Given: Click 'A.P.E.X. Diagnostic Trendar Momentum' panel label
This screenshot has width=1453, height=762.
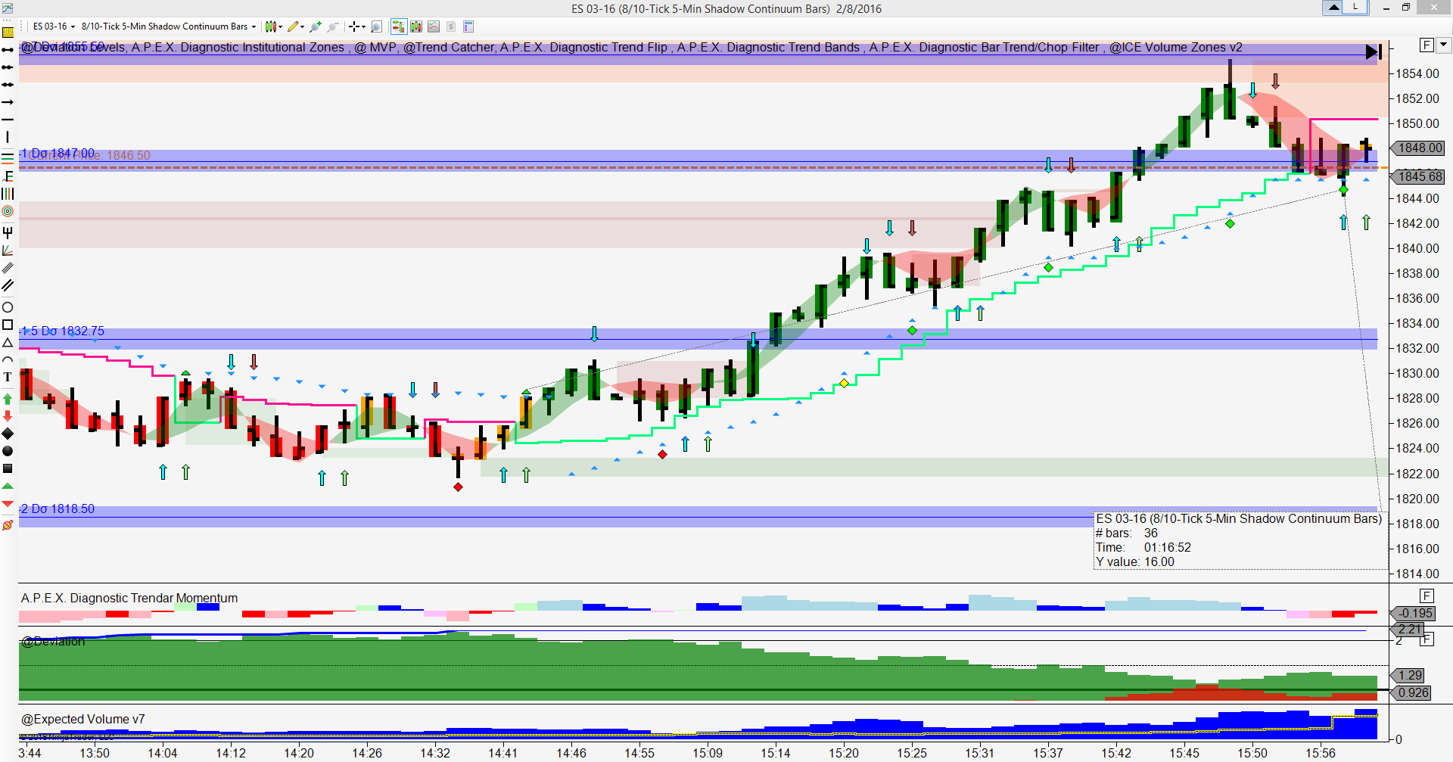Looking at the screenshot, I should click(129, 598).
